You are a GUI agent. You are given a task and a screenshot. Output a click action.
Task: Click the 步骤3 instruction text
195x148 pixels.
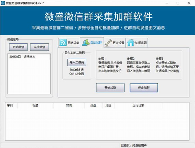click(x=167, y=65)
